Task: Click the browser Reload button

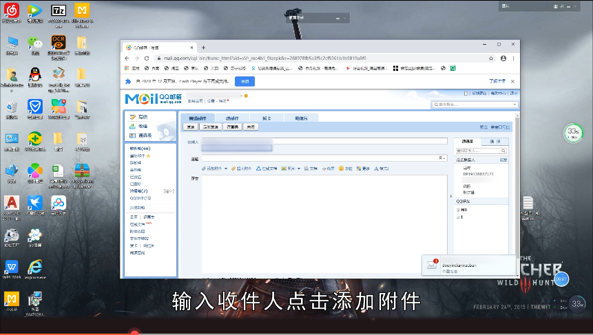Action: [x=147, y=58]
